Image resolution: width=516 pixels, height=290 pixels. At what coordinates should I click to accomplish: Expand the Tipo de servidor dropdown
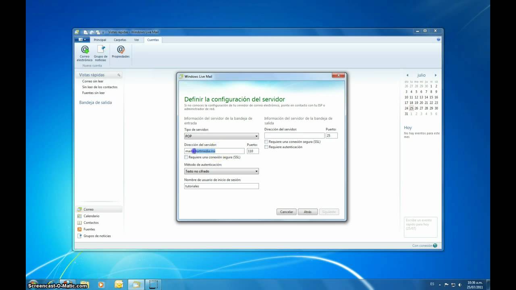221,136
